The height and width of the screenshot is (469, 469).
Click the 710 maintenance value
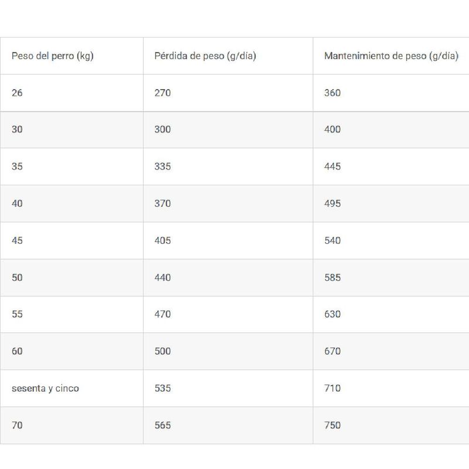click(332, 388)
